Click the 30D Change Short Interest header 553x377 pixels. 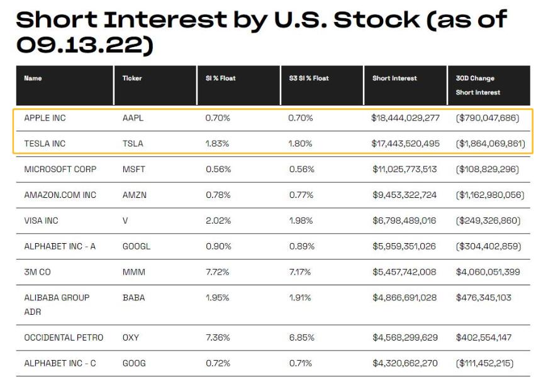478,85
